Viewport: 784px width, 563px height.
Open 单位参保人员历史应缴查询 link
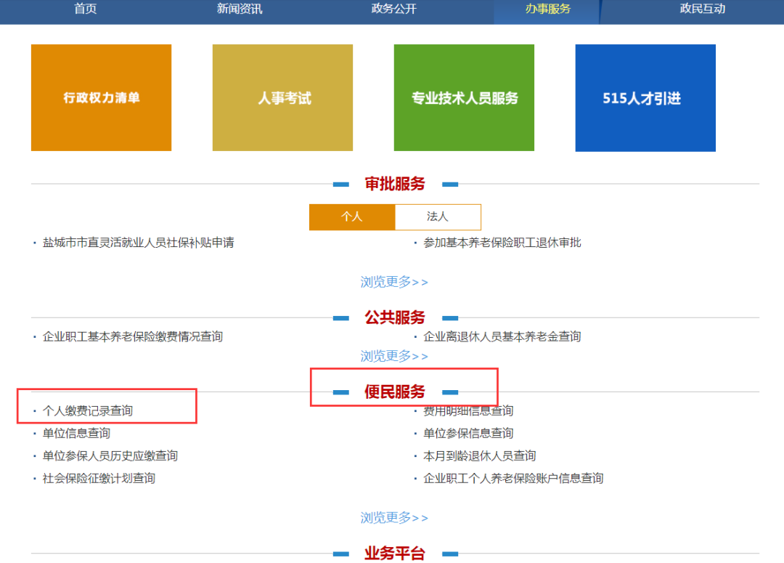[110, 456]
